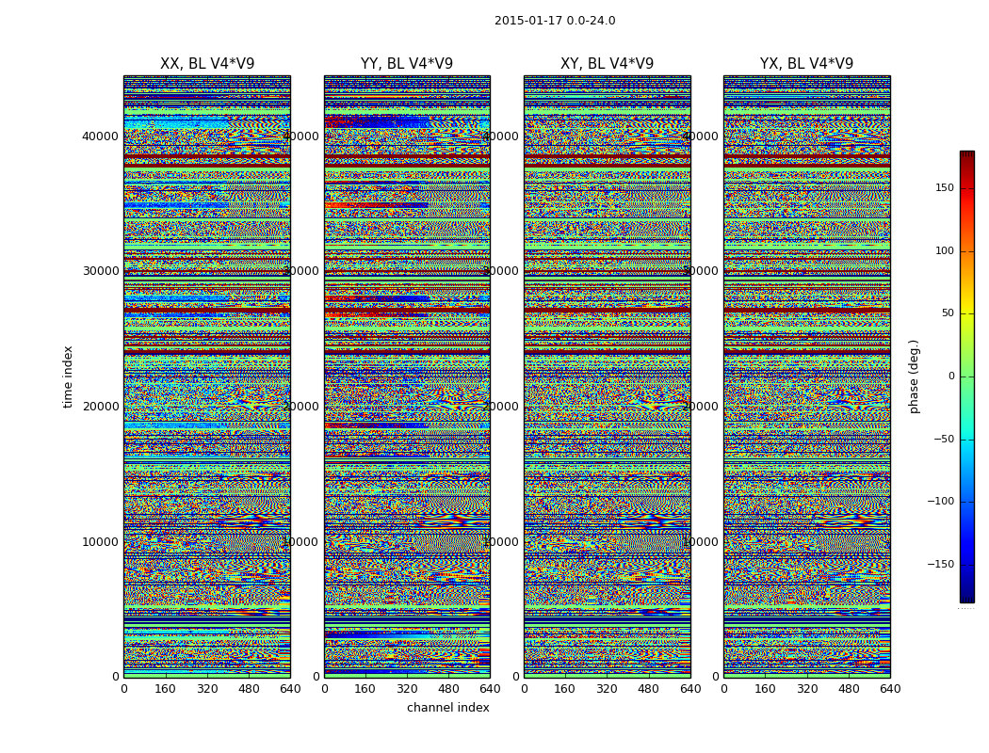Click the YX panel x-tick label '320'

click(x=806, y=689)
